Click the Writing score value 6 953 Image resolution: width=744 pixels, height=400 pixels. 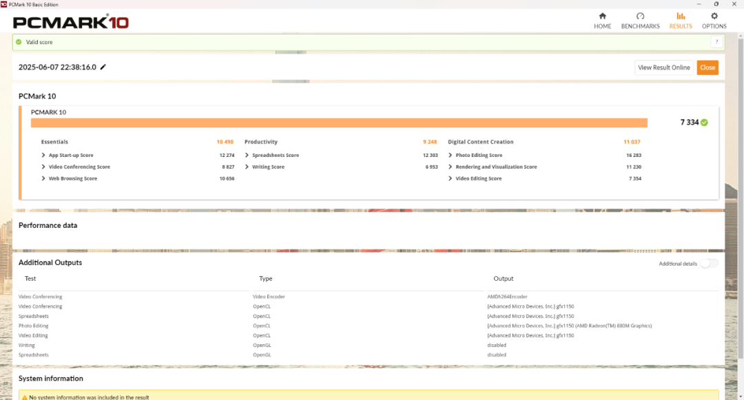tap(431, 167)
